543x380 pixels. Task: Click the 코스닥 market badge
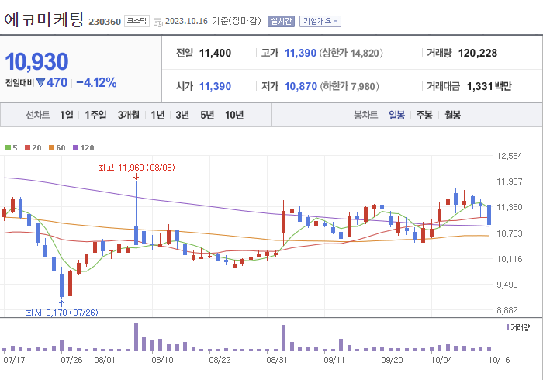[x=137, y=21]
